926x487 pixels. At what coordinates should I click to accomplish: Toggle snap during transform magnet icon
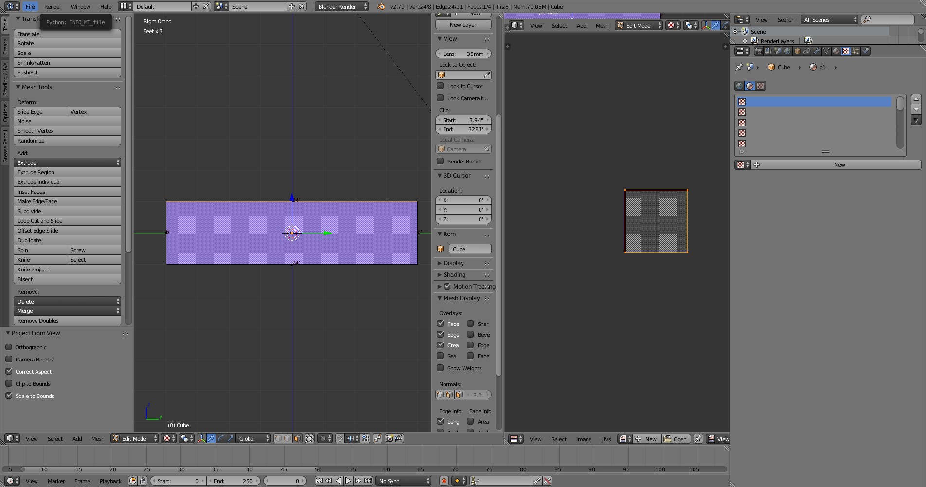(x=339, y=438)
